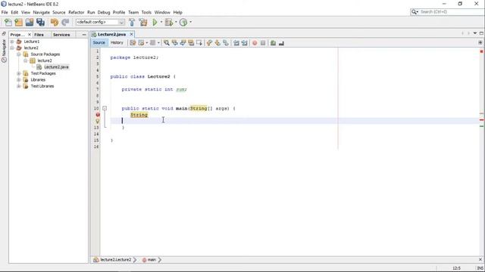Viewport: 485px width, 272px height.
Task: Click the Comment icon in editor toolbar
Action: pyautogui.click(x=273, y=43)
